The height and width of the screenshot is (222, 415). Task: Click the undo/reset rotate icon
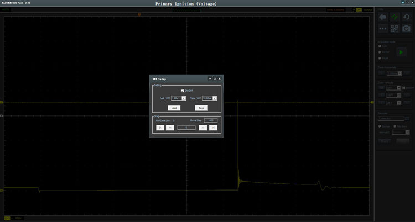pos(407,18)
